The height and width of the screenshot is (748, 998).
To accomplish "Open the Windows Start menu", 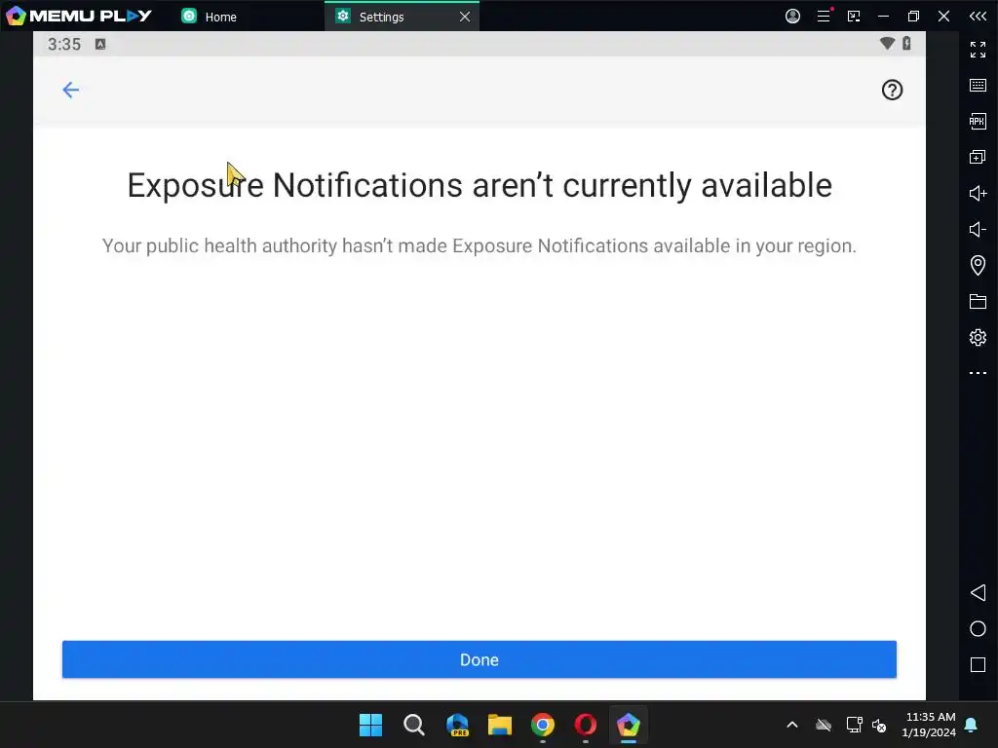I will [x=370, y=725].
